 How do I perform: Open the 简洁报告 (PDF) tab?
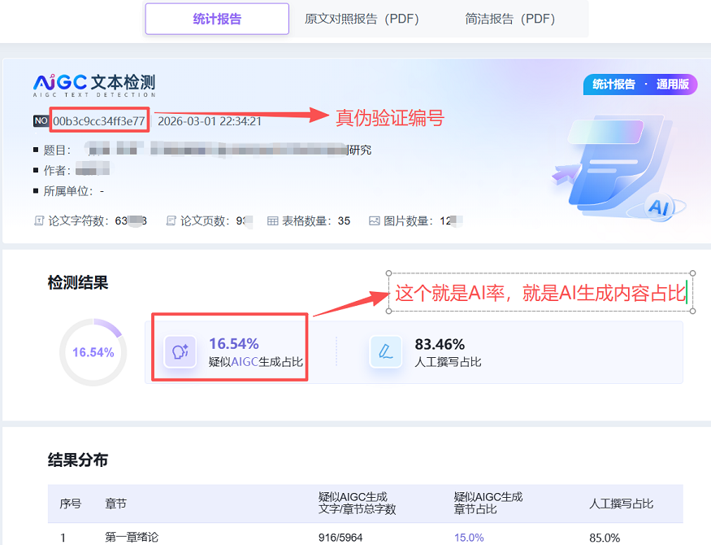point(510,19)
